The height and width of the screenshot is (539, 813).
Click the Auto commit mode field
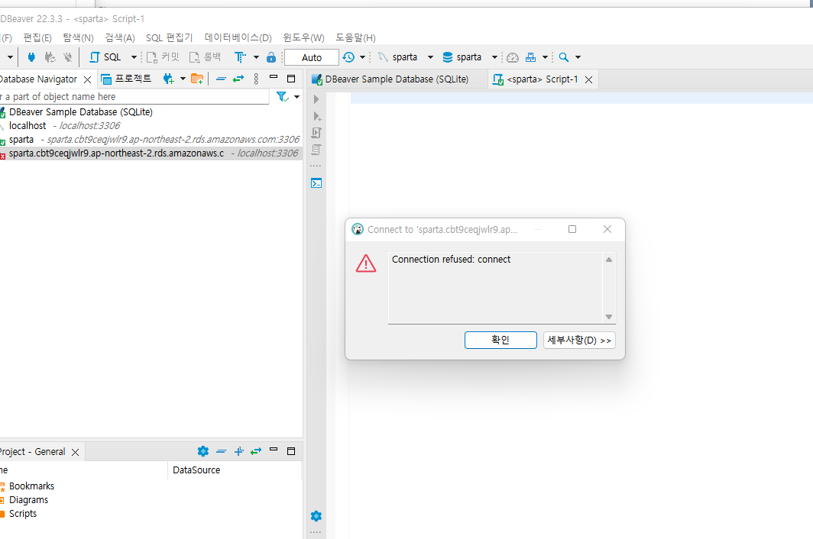tap(312, 57)
